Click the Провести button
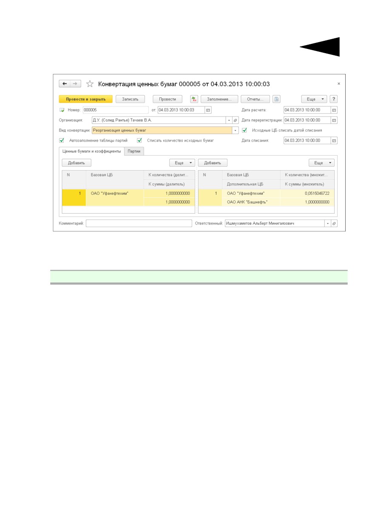This screenshot has height=527, width=372. click(x=168, y=99)
